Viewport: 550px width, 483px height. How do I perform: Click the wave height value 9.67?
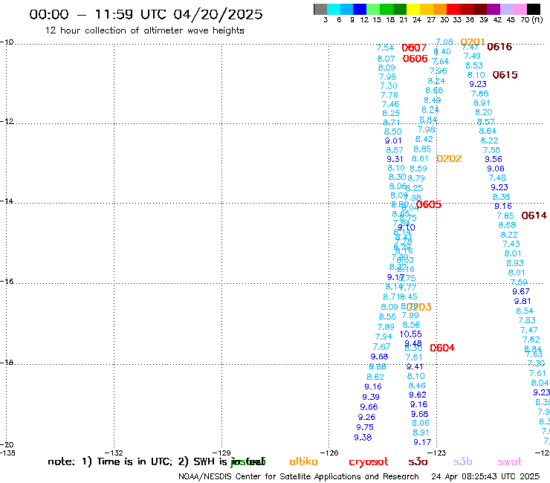tap(520, 291)
